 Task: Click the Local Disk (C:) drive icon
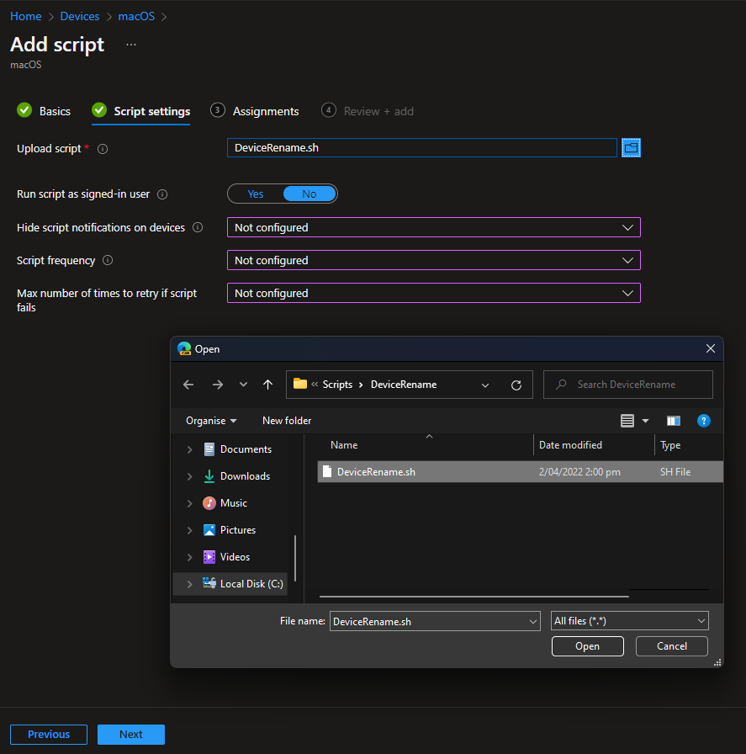click(209, 583)
